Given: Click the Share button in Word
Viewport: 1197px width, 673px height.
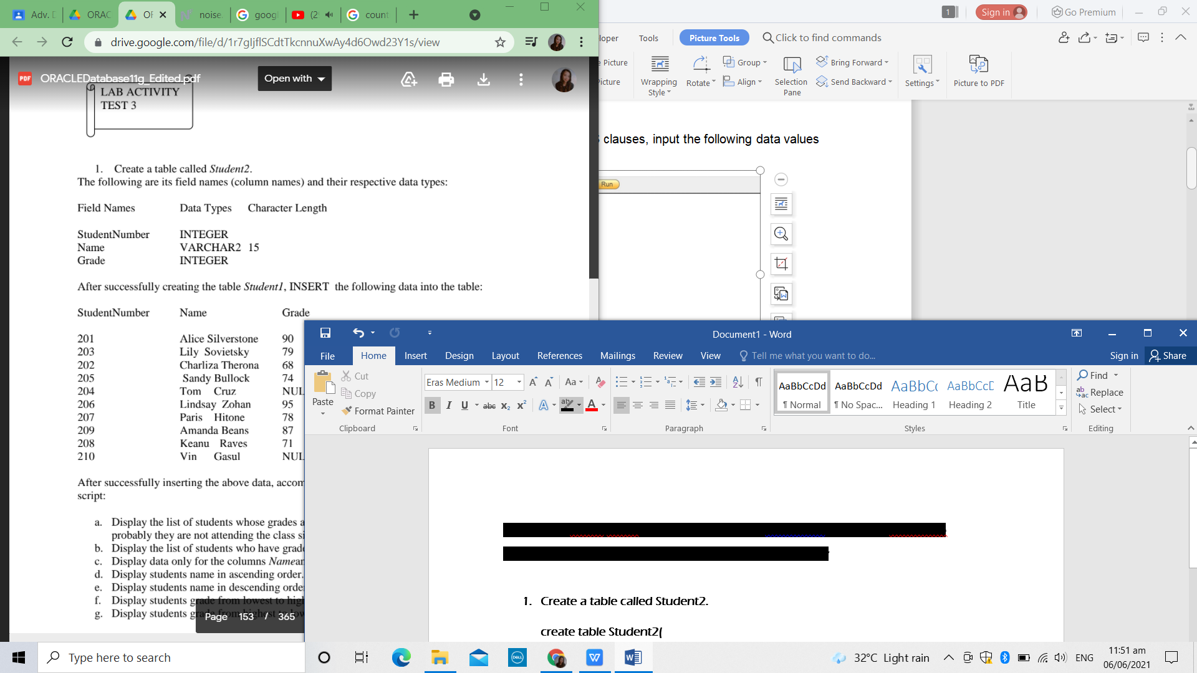Looking at the screenshot, I should [1168, 356].
